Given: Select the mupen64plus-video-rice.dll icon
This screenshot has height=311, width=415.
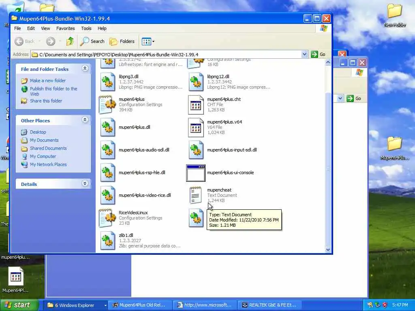Looking at the screenshot, I should [107, 196].
